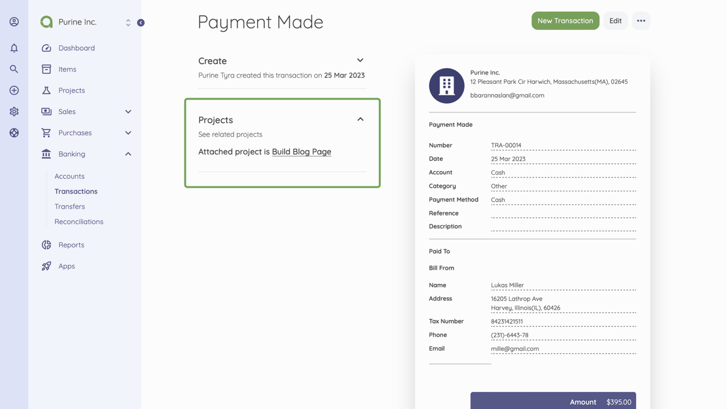Click the user account icon
The height and width of the screenshot is (409, 727).
click(x=14, y=21)
